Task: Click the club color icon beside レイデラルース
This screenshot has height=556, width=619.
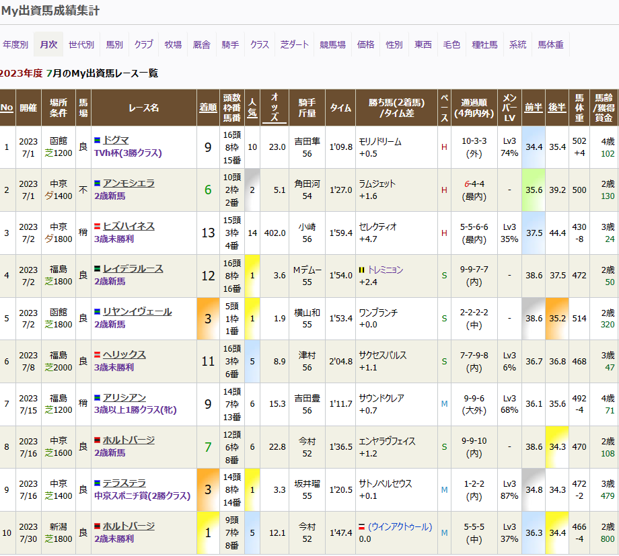Action: point(97,269)
